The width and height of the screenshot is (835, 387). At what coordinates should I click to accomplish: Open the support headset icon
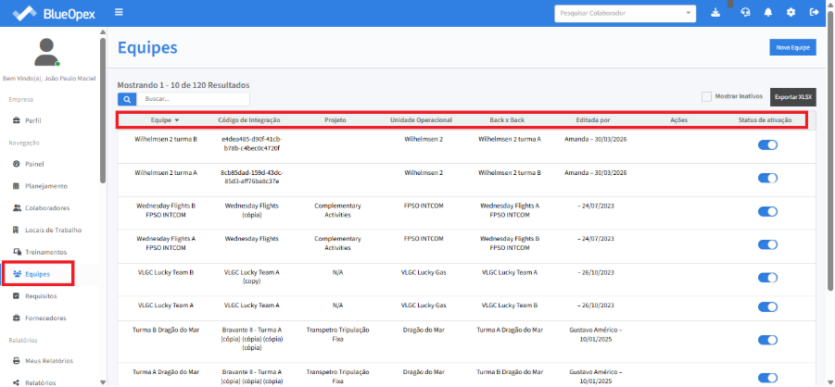coord(745,13)
